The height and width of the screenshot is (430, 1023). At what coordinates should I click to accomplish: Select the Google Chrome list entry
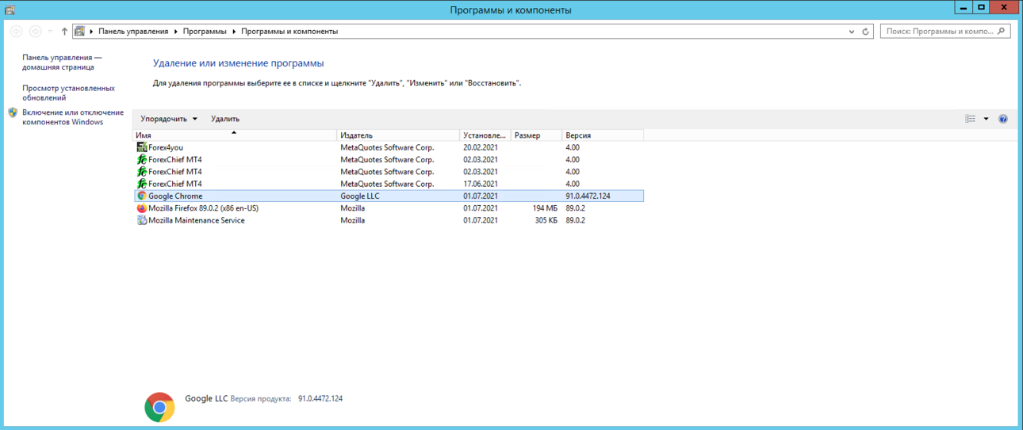(x=388, y=196)
